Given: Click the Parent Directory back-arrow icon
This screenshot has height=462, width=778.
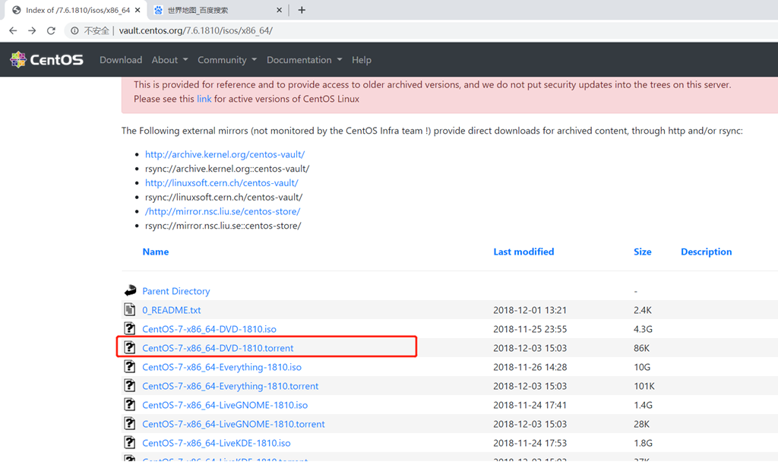Looking at the screenshot, I should pos(130,290).
